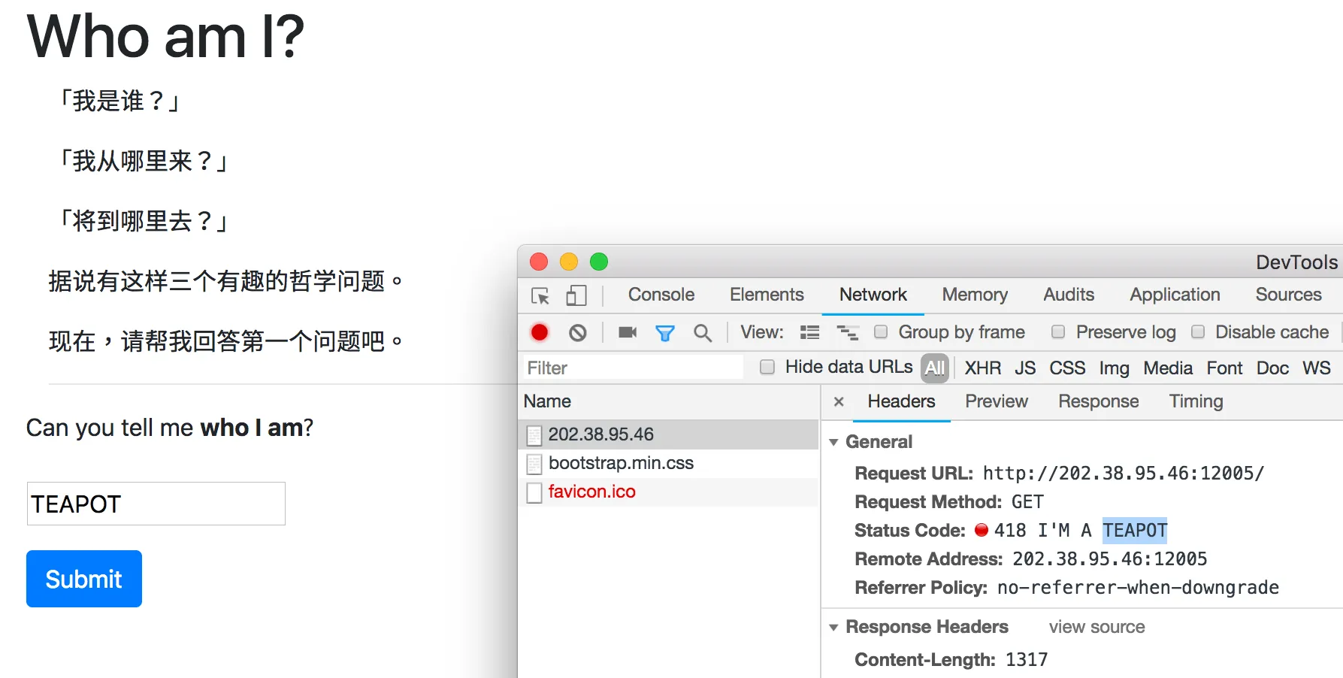Enable the Group by frame checkbox
The width and height of the screenshot is (1343, 678).
(881, 331)
